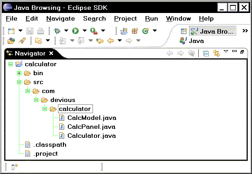Open the Search menu

click(94, 19)
